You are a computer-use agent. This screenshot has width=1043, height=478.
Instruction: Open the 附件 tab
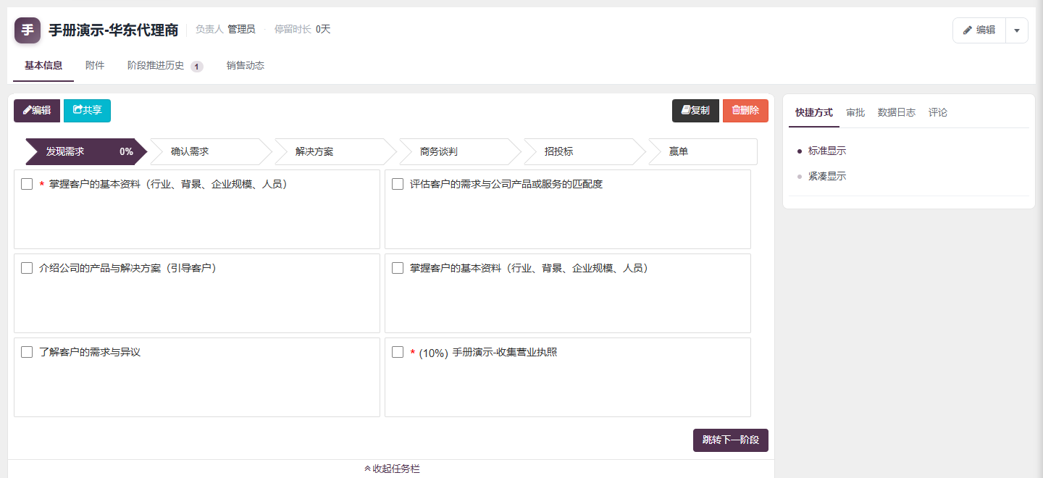(x=95, y=66)
